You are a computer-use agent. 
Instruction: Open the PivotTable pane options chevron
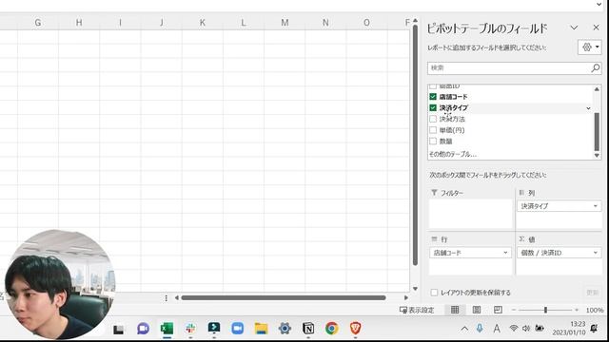[574, 28]
